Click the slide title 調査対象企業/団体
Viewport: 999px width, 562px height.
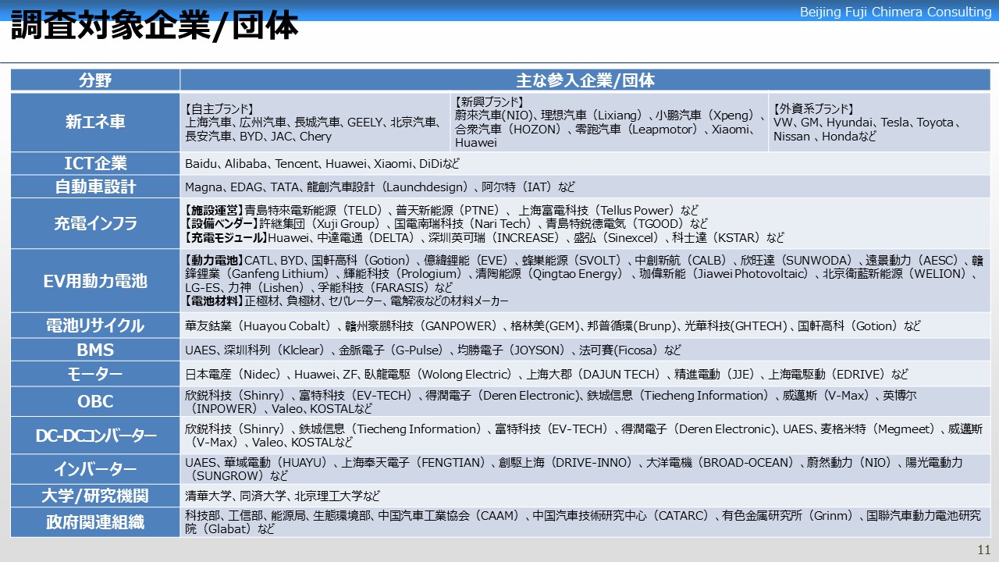click(x=155, y=27)
